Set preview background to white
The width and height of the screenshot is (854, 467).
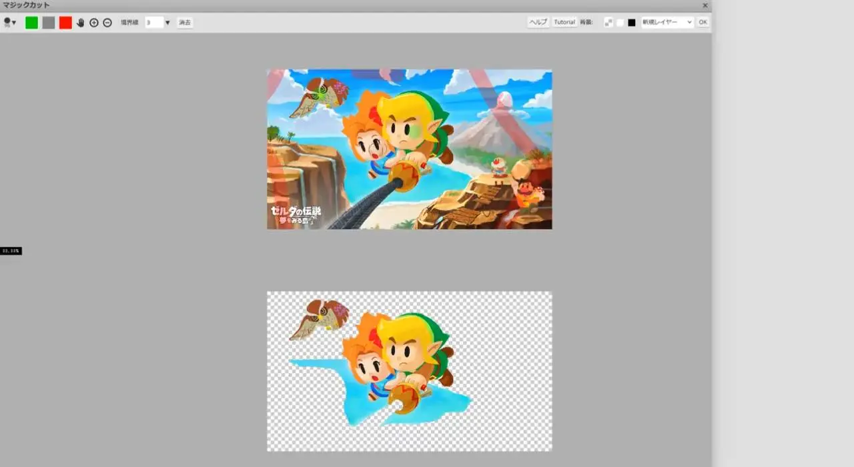click(620, 23)
